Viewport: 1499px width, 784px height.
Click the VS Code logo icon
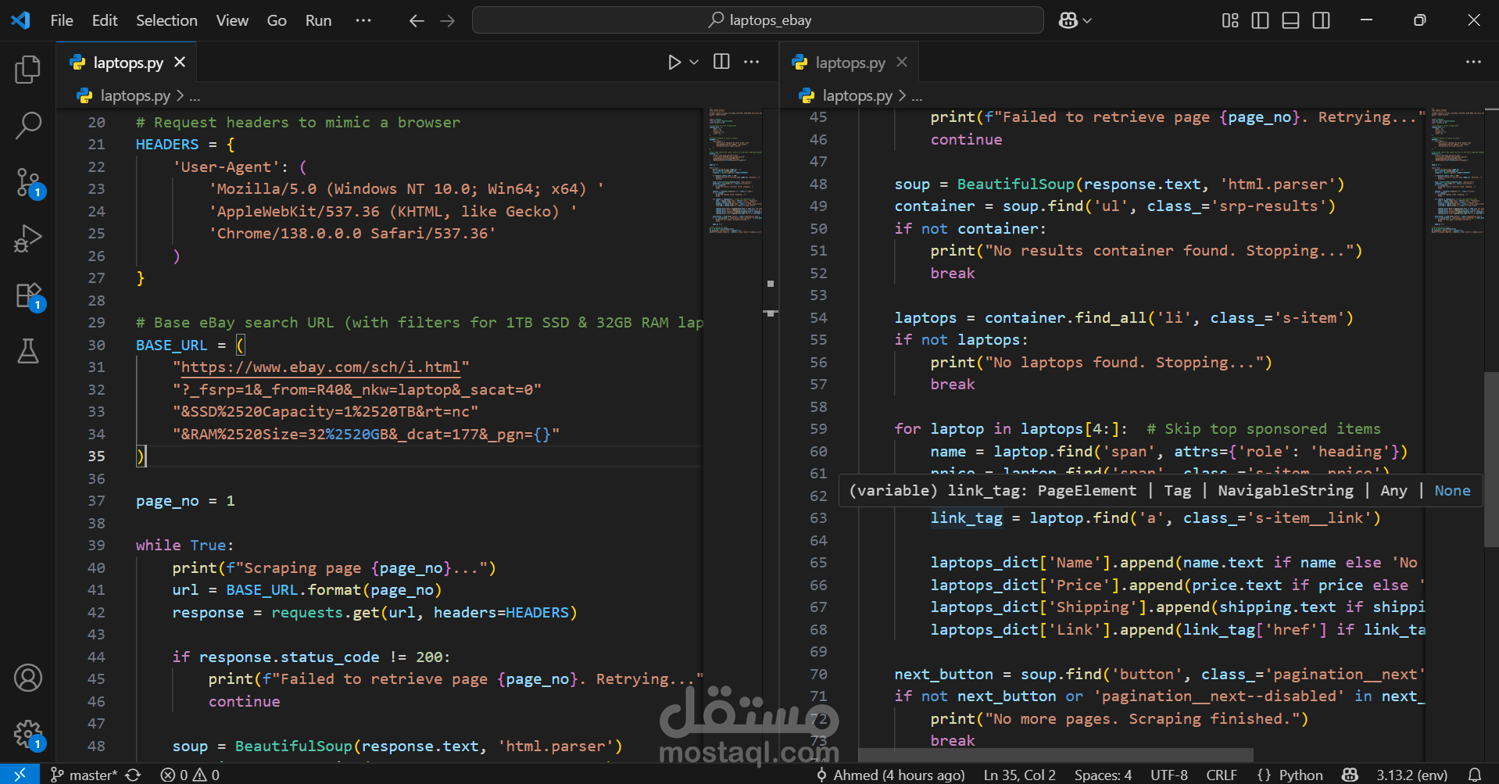[x=21, y=20]
